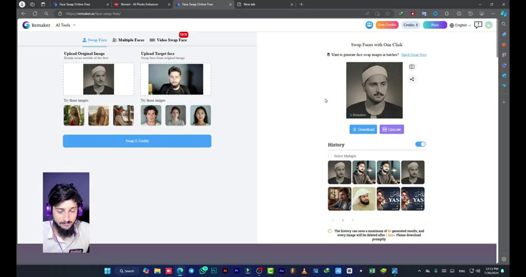This screenshot has width=526, height=277.
Task: Open the tab actions menu icon
Action: (x=43, y=4)
